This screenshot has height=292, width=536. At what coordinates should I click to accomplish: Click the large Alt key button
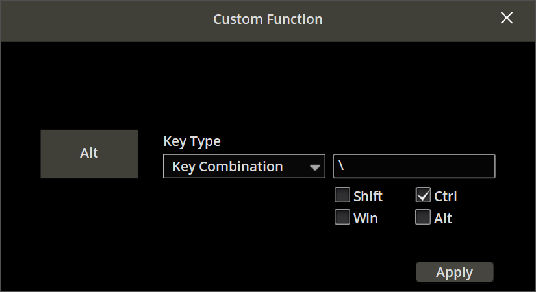[x=89, y=154]
